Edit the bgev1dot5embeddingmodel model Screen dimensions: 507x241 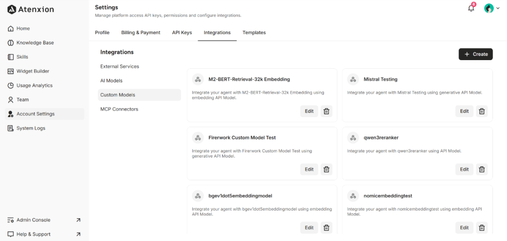[309, 227]
